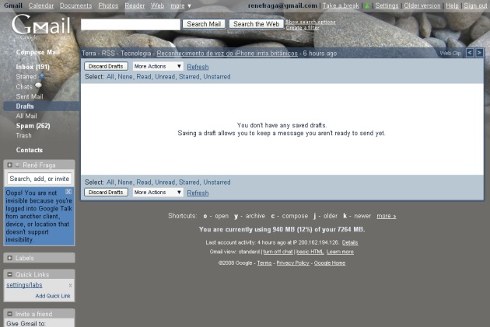The height and width of the screenshot is (327, 490).
Task: Collapse the Invite a friend panel
Action: coord(9,314)
